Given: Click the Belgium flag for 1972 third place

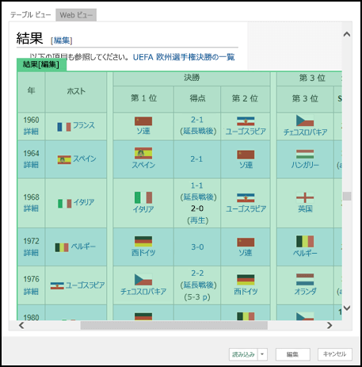Looking at the screenshot, I should point(305,242).
